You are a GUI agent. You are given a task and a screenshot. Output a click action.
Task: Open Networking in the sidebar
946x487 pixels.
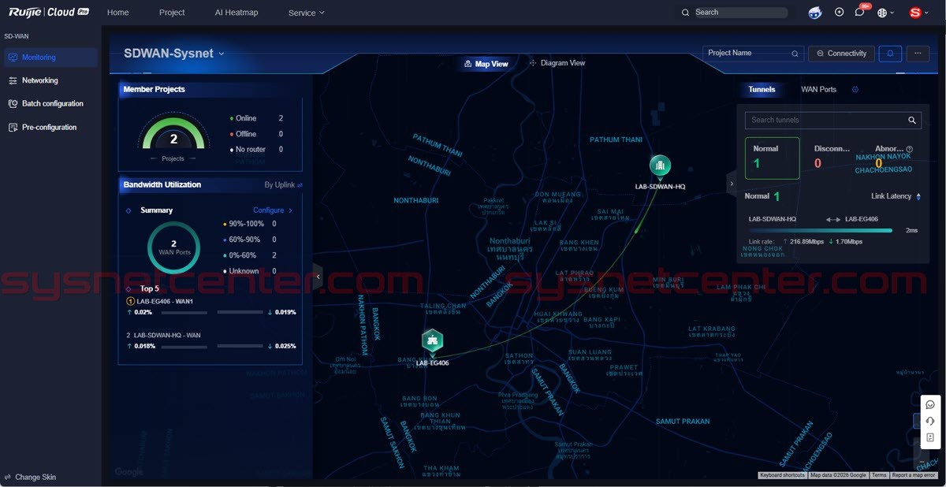39,80
